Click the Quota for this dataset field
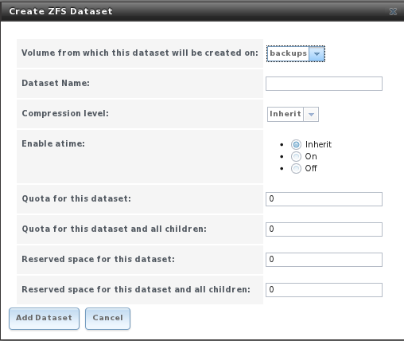 (324, 199)
